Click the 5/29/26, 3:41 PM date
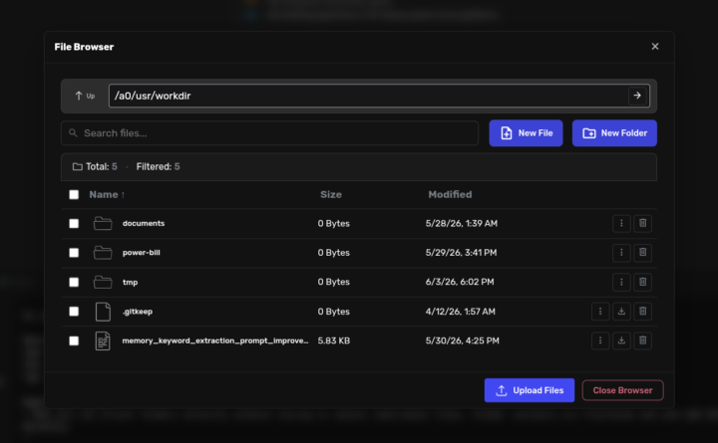718x443 pixels. [461, 252]
